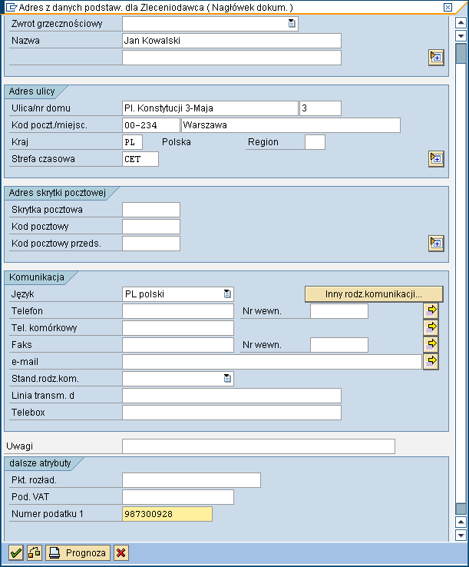Click the Inny rodz.komunikacji... button

click(x=374, y=294)
